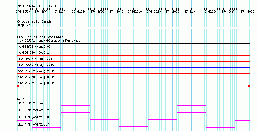
Task: Click left red end marker of esv2716971
Action: [19, 86]
